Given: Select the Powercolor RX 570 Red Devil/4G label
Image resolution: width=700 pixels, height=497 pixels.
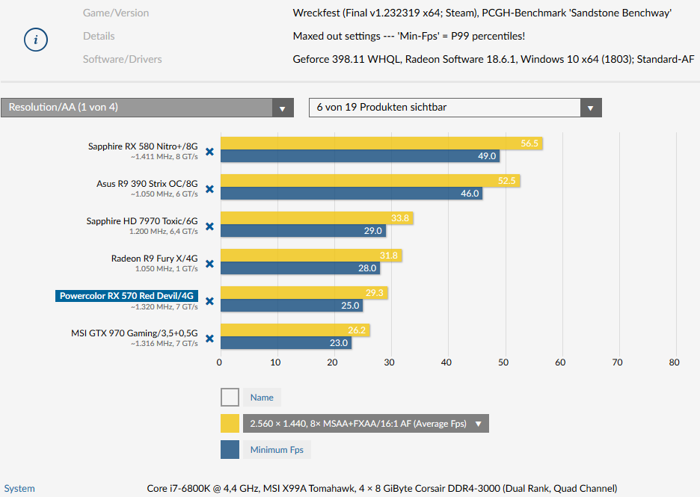Looking at the screenshot, I should [x=127, y=296].
